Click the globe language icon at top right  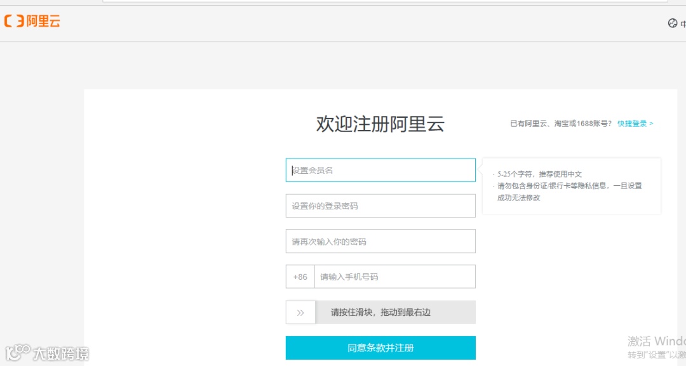coord(673,23)
